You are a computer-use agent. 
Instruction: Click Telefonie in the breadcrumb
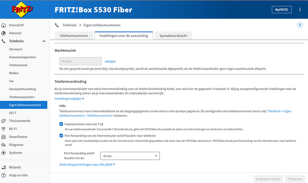(x=70, y=25)
